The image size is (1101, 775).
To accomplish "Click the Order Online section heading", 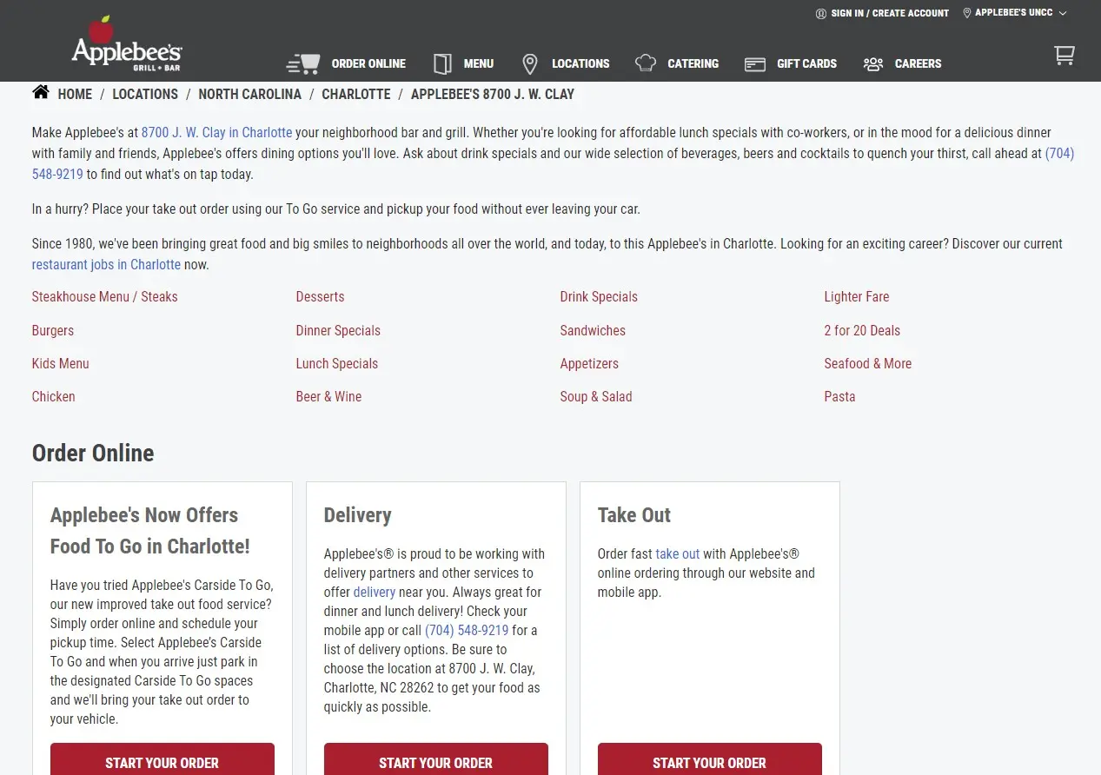I will [93, 454].
